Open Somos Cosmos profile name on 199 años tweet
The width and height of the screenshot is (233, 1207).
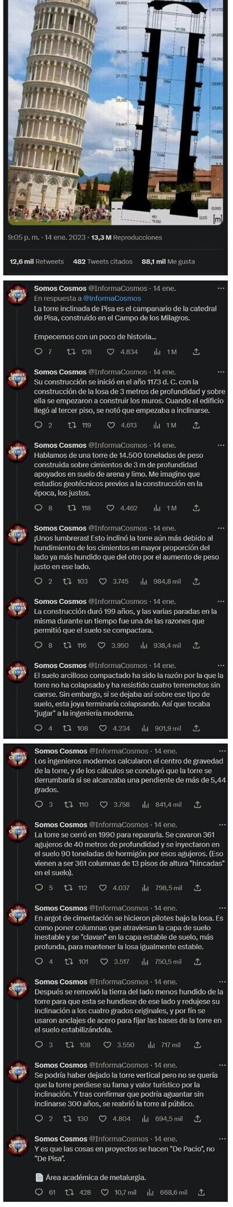pos(60,601)
